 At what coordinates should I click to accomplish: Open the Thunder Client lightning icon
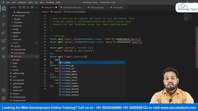(4, 56)
